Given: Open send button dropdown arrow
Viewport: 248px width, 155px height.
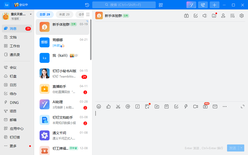Looking at the screenshot, I should [x=242, y=148].
